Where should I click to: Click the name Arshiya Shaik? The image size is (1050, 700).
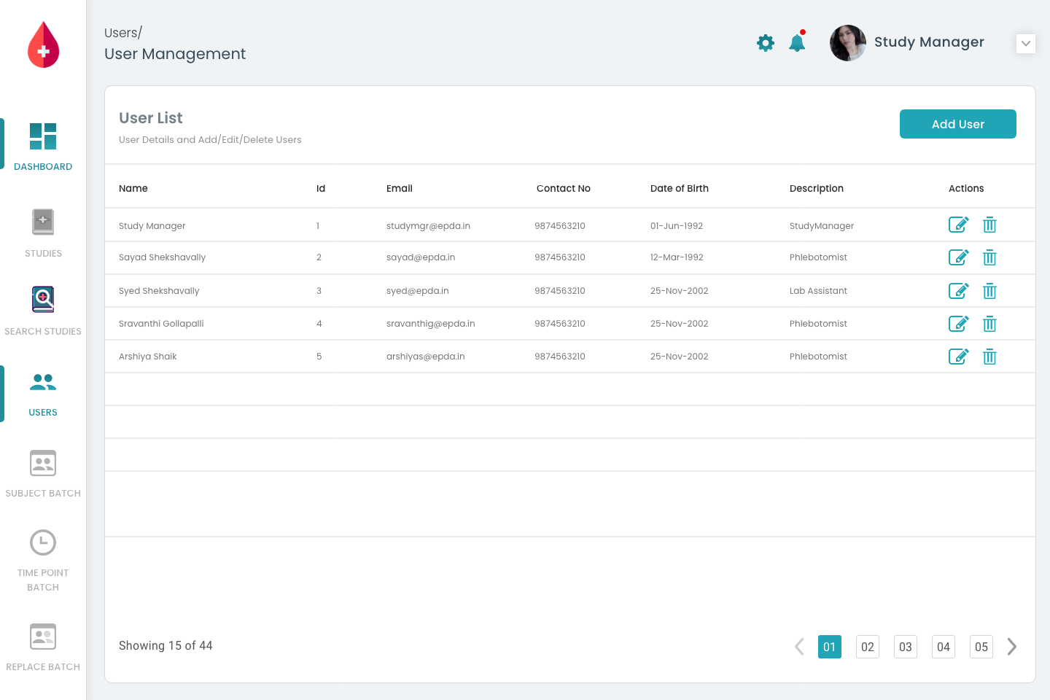coord(148,357)
